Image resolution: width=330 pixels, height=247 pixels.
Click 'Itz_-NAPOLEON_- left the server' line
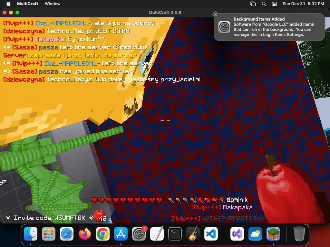pos(78,63)
